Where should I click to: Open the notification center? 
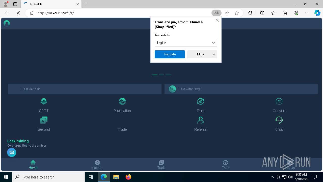click(315, 177)
